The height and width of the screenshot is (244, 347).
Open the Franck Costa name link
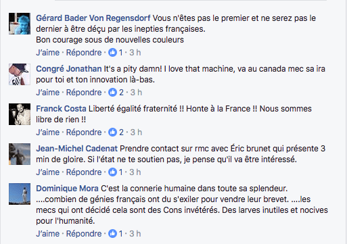pyautogui.click(x=61, y=109)
